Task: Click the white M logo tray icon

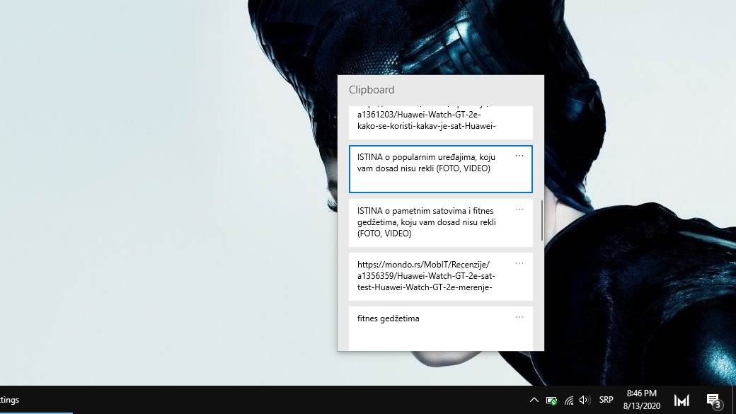Action: [682, 400]
